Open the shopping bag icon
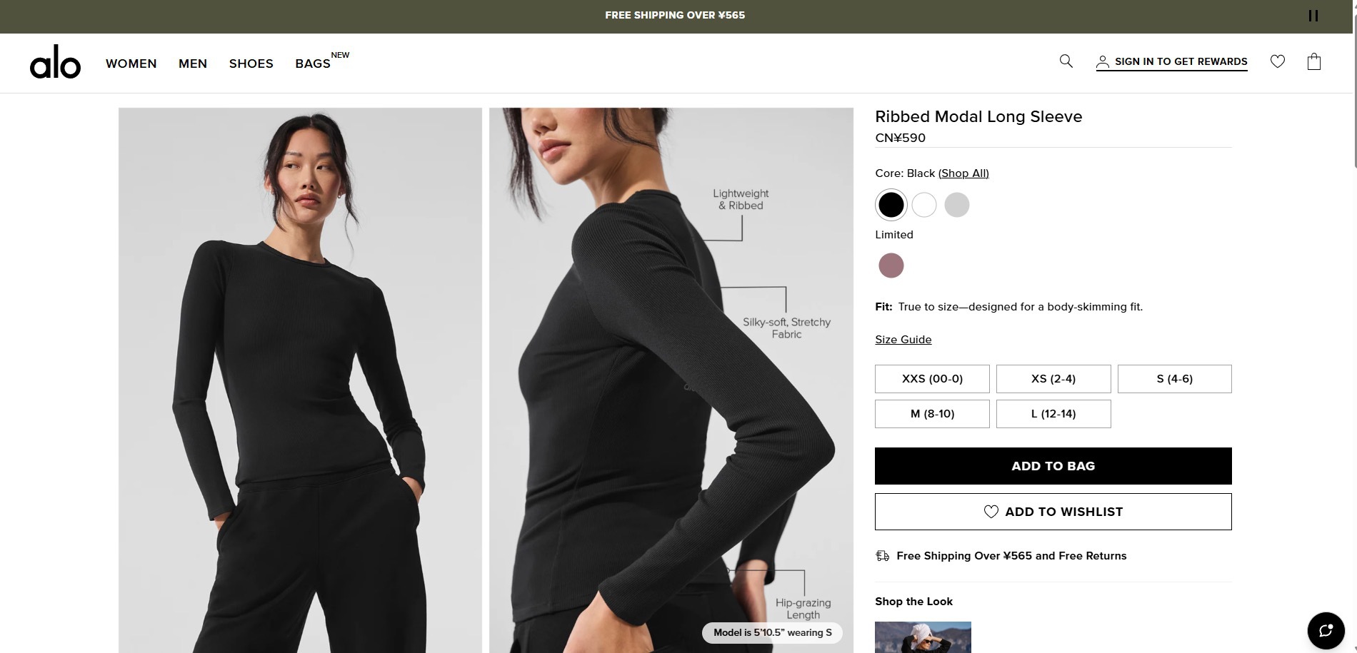Screen dimensions: 1357x653 tap(1314, 62)
